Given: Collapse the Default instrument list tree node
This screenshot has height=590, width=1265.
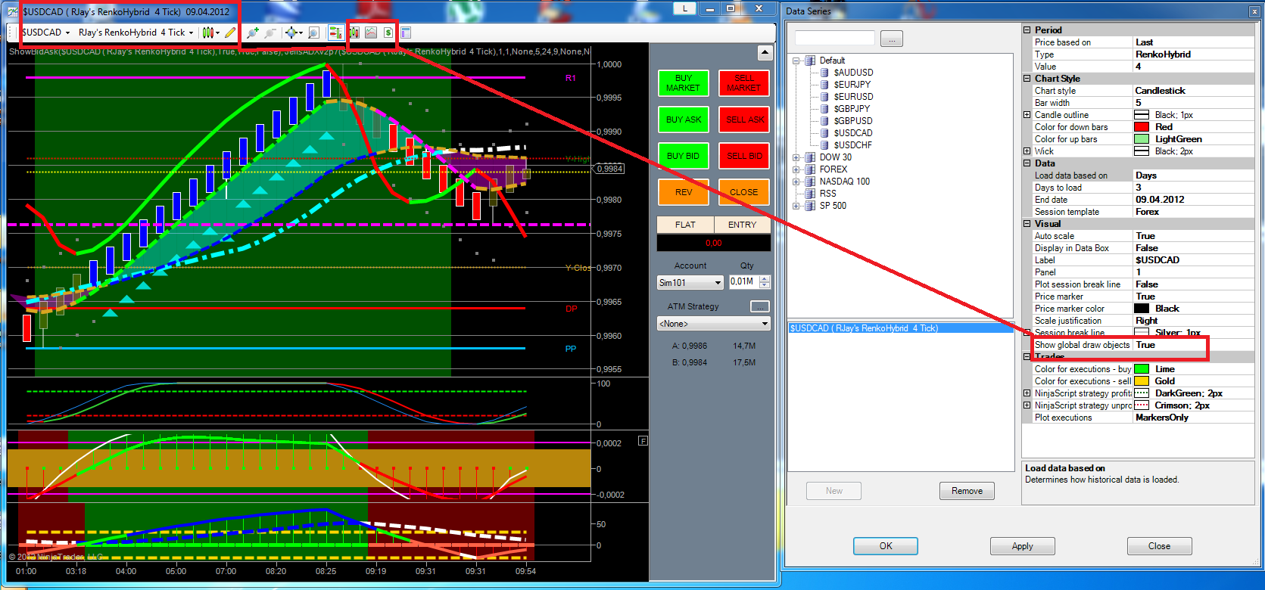Looking at the screenshot, I should click(x=796, y=61).
